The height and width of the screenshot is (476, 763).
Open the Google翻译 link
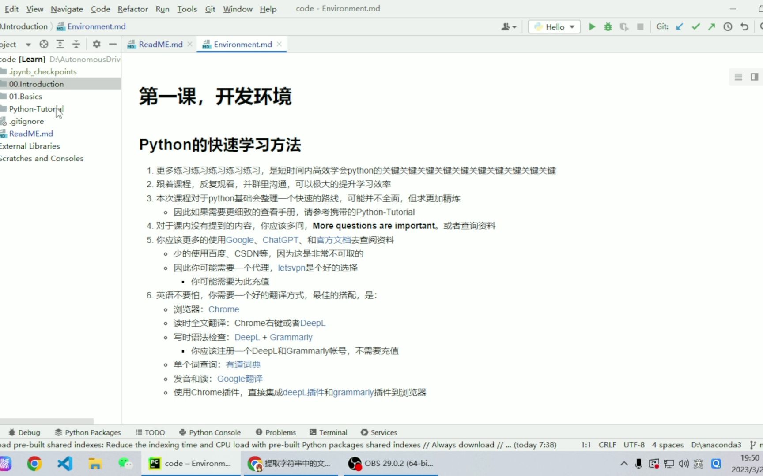(x=240, y=379)
